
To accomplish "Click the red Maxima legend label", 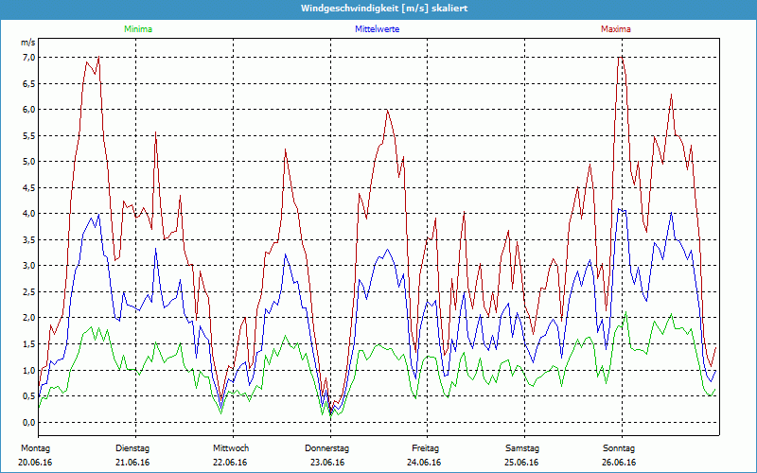I will tap(616, 29).
